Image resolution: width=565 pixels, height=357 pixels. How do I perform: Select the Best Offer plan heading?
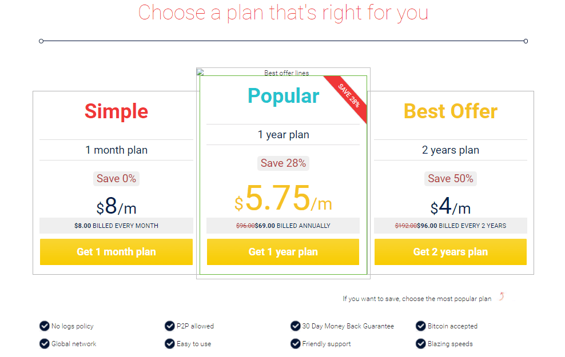click(451, 111)
